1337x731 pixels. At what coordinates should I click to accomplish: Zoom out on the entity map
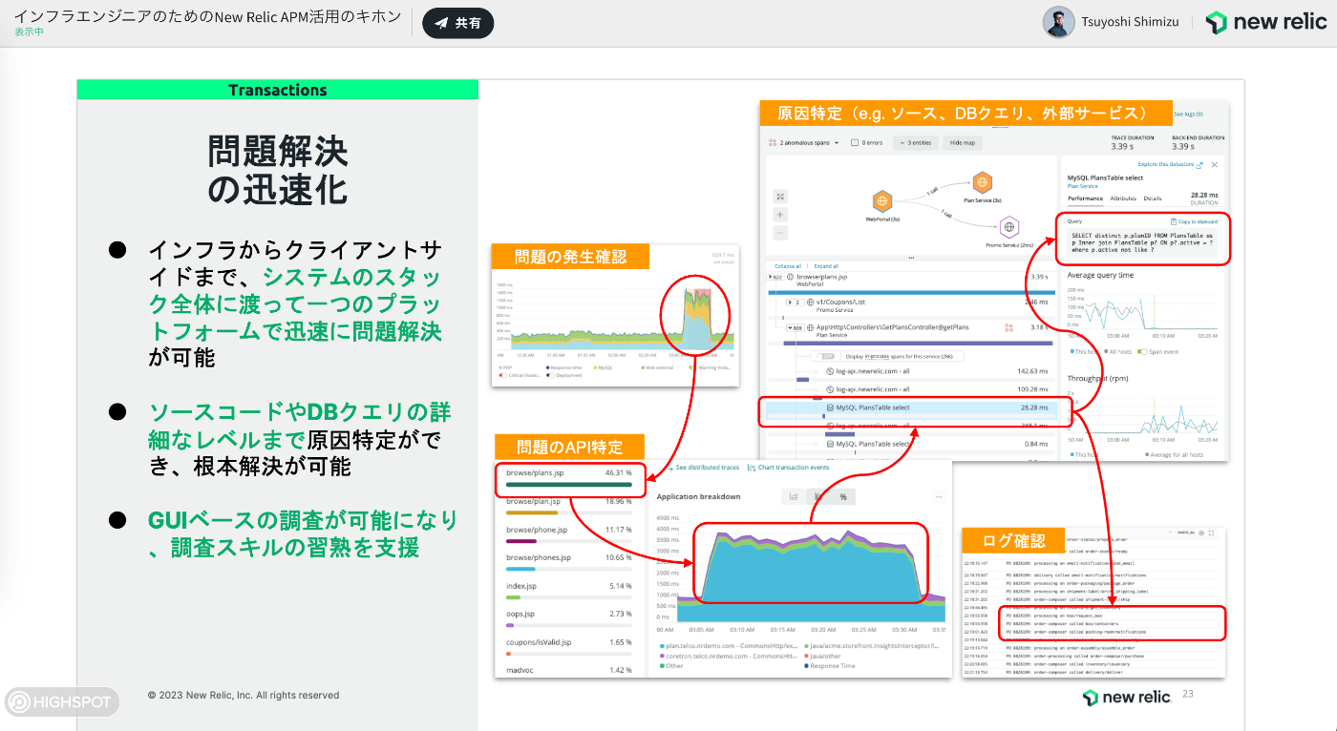[x=780, y=233]
